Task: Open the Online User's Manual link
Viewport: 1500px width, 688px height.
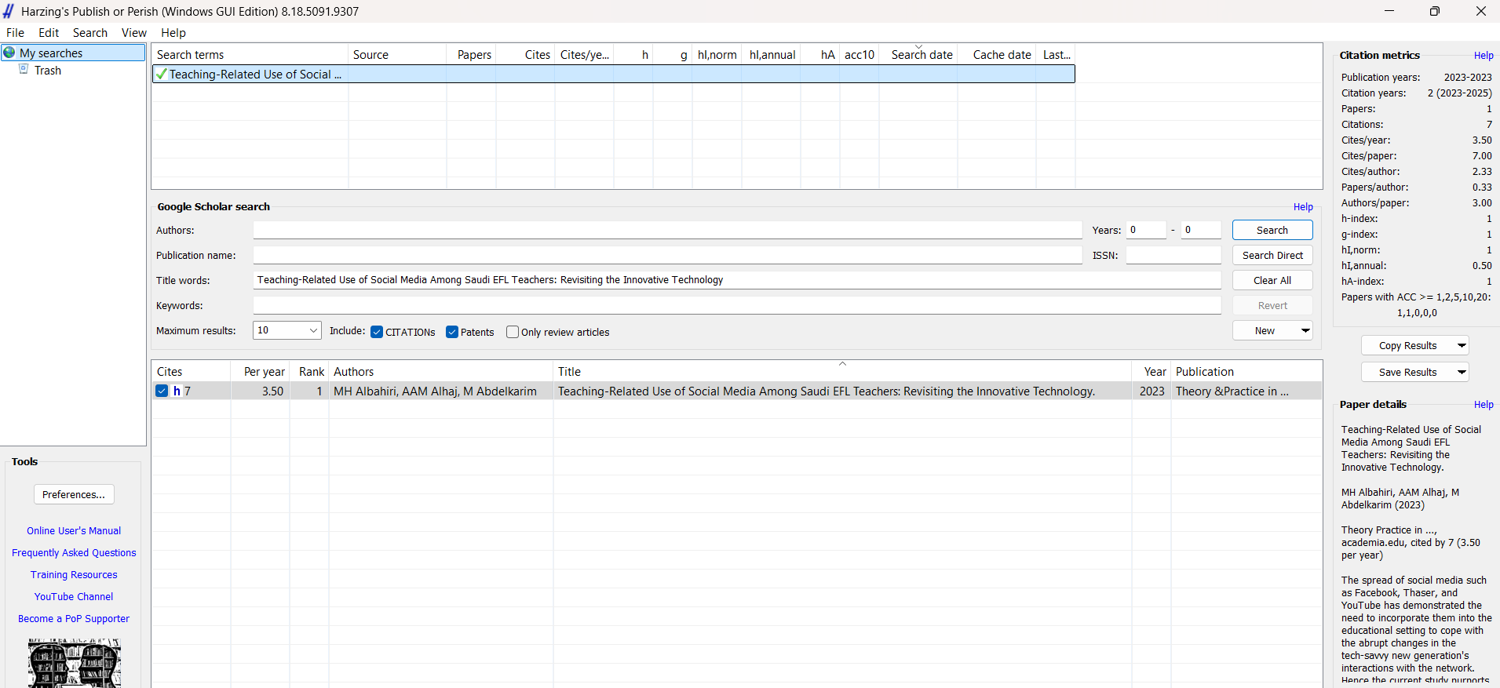Action: pyautogui.click(x=74, y=531)
